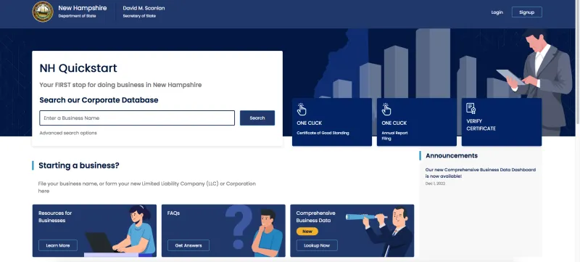Open Advanced search options
Image resolution: width=580 pixels, height=262 pixels.
point(68,133)
